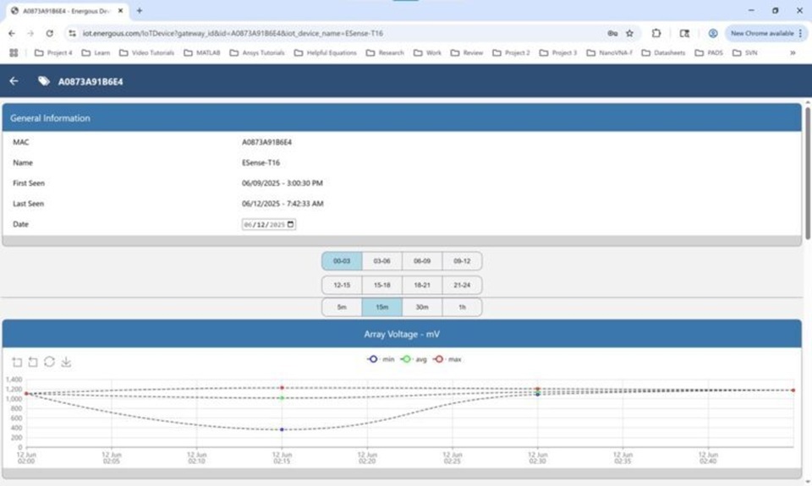Click the 12-15 time range button

pos(342,286)
